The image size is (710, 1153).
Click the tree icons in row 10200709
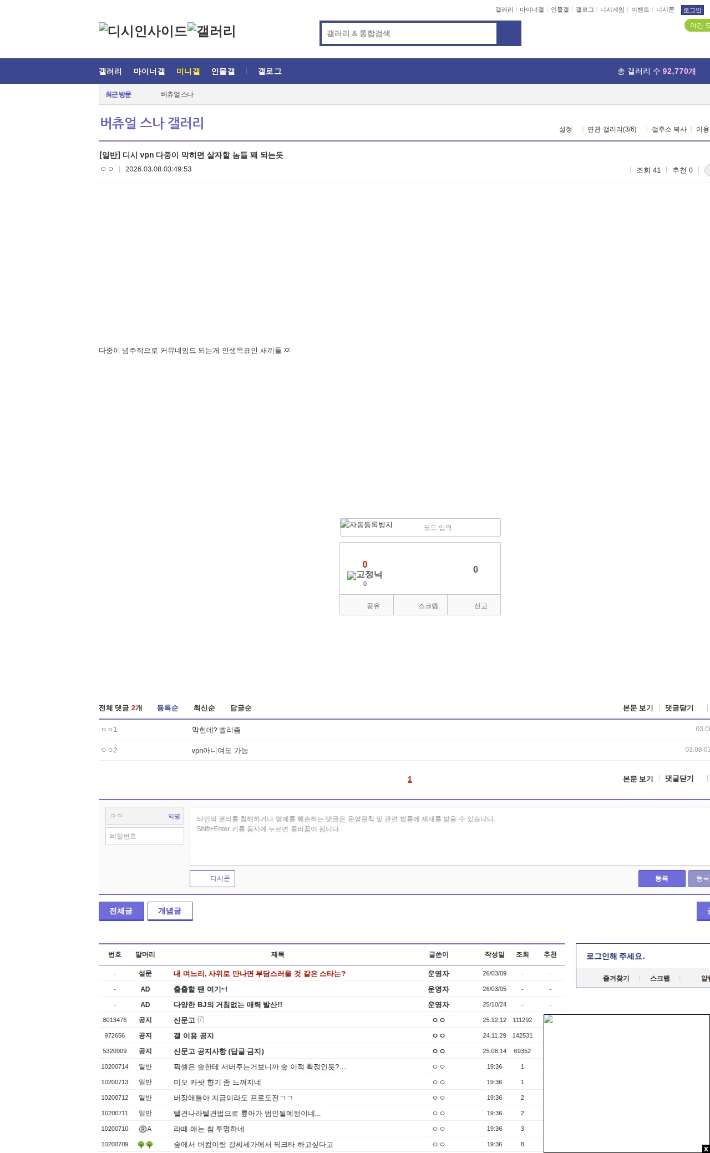point(145,1144)
